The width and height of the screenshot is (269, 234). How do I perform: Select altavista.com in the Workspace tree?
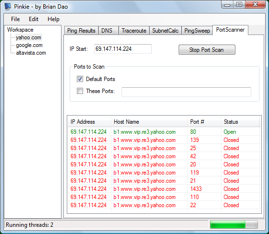[x=31, y=53]
